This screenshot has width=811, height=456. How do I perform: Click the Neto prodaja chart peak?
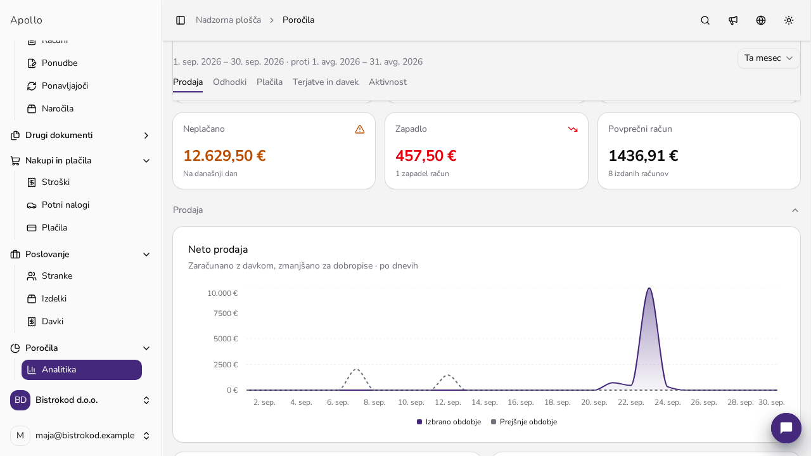click(649, 289)
